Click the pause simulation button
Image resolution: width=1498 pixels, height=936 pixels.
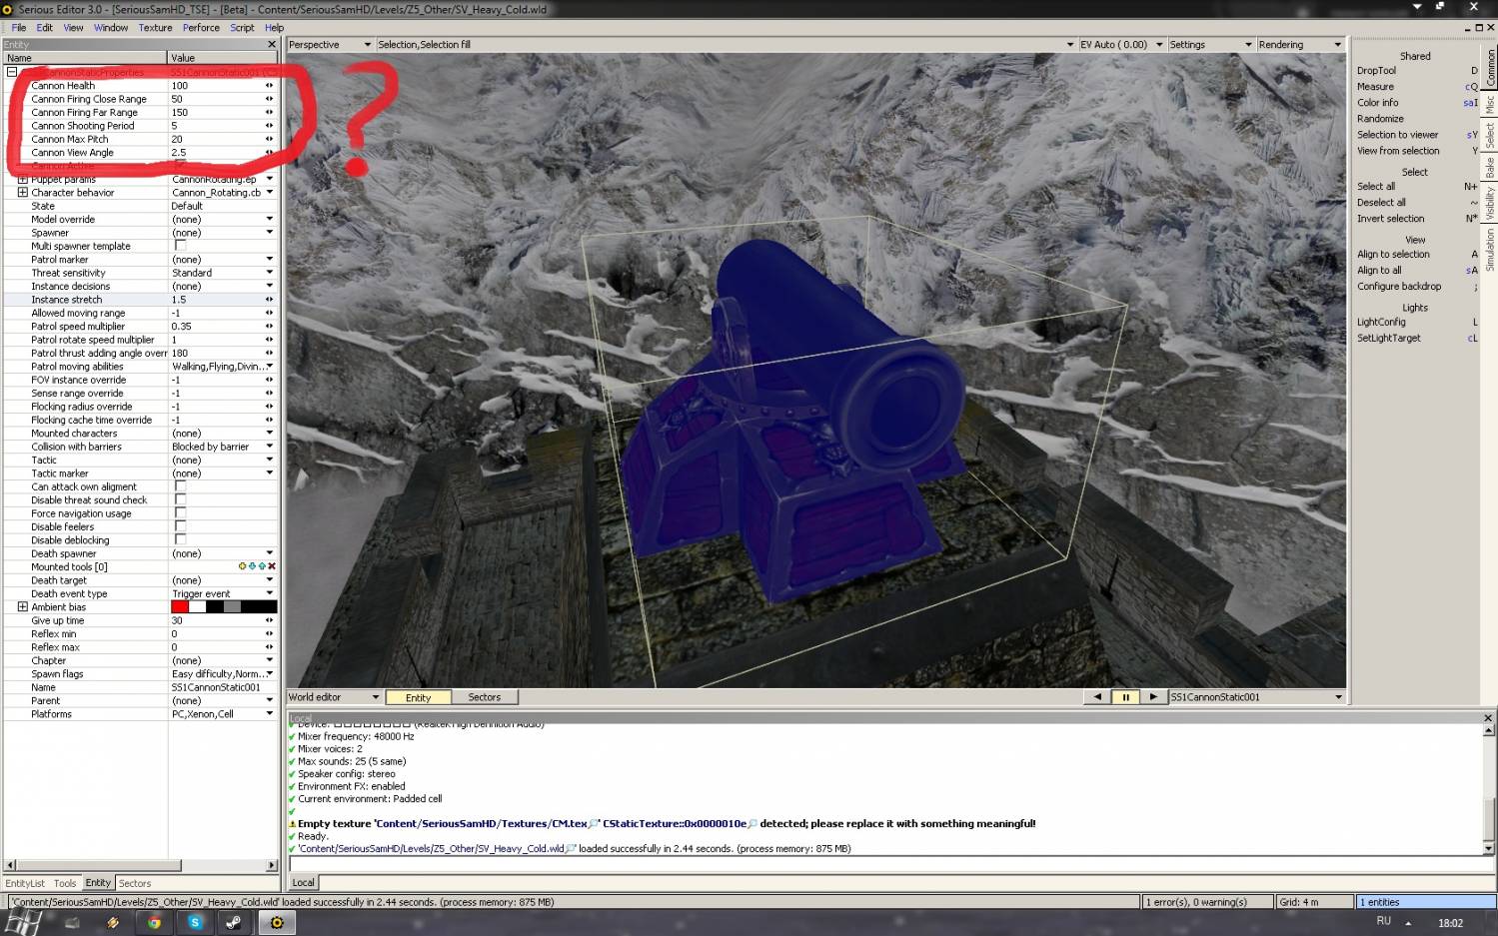click(1125, 697)
